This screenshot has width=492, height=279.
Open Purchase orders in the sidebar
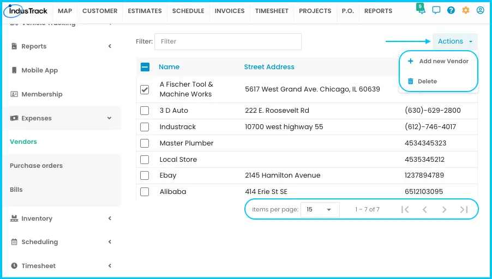36,166
